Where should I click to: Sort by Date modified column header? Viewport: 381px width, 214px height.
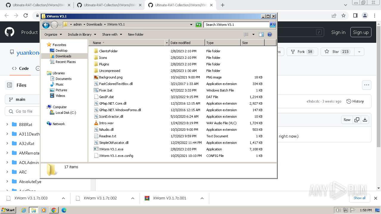coord(187,43)
